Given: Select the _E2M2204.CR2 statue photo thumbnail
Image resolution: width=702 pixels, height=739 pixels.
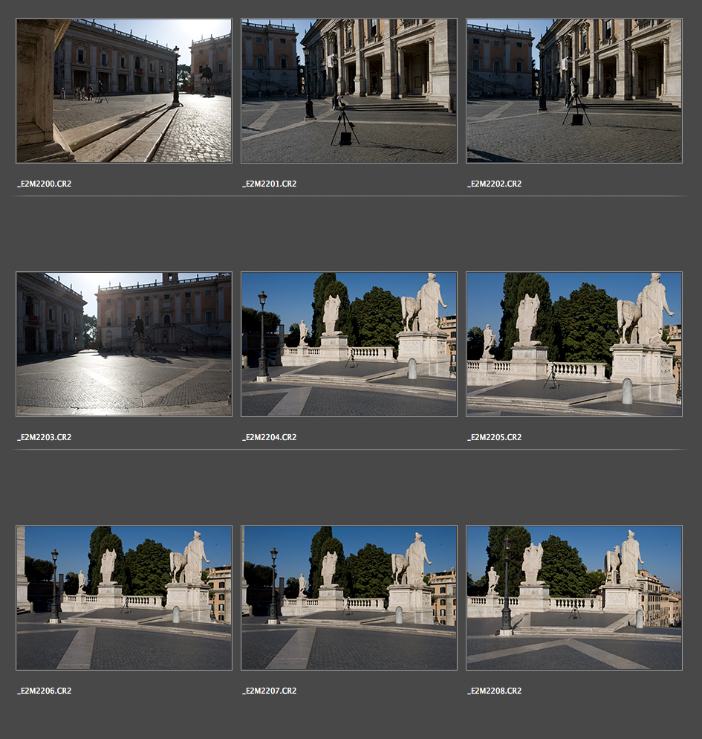Looking at the screenshot, I should click(348, 344).
